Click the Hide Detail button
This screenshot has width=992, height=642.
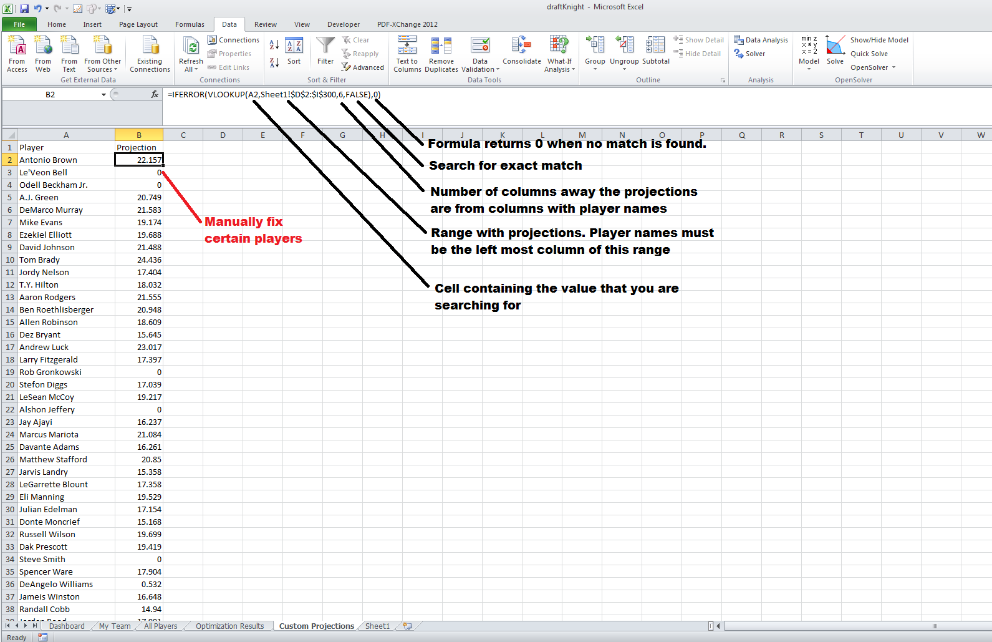(697, 54)
